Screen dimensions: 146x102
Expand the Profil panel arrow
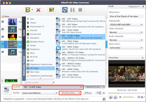pyautogui.click(x=143, y=7)
